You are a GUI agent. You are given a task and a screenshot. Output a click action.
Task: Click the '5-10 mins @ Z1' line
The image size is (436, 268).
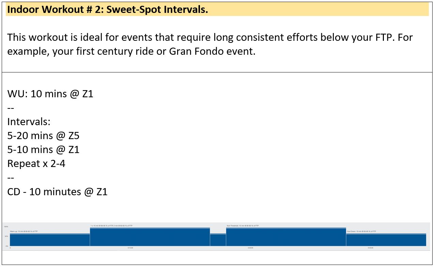coord(43,150)
